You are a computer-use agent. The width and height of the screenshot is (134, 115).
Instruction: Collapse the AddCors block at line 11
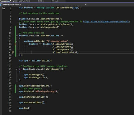tap(17, 36)
